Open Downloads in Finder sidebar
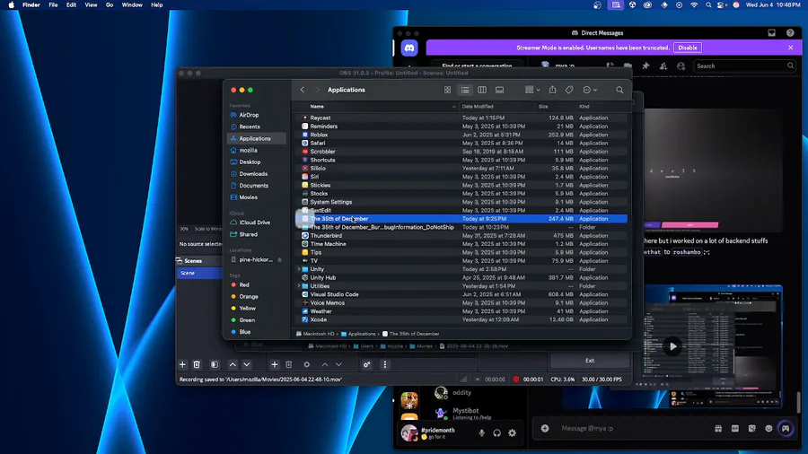Screen dimensions: 808x454 [253, 174]
